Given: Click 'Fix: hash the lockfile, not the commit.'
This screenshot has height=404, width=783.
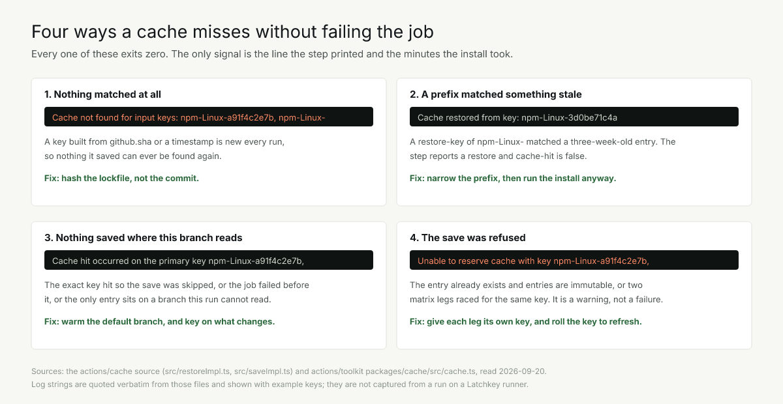Looking at the screenshot, I should point(121,178).
